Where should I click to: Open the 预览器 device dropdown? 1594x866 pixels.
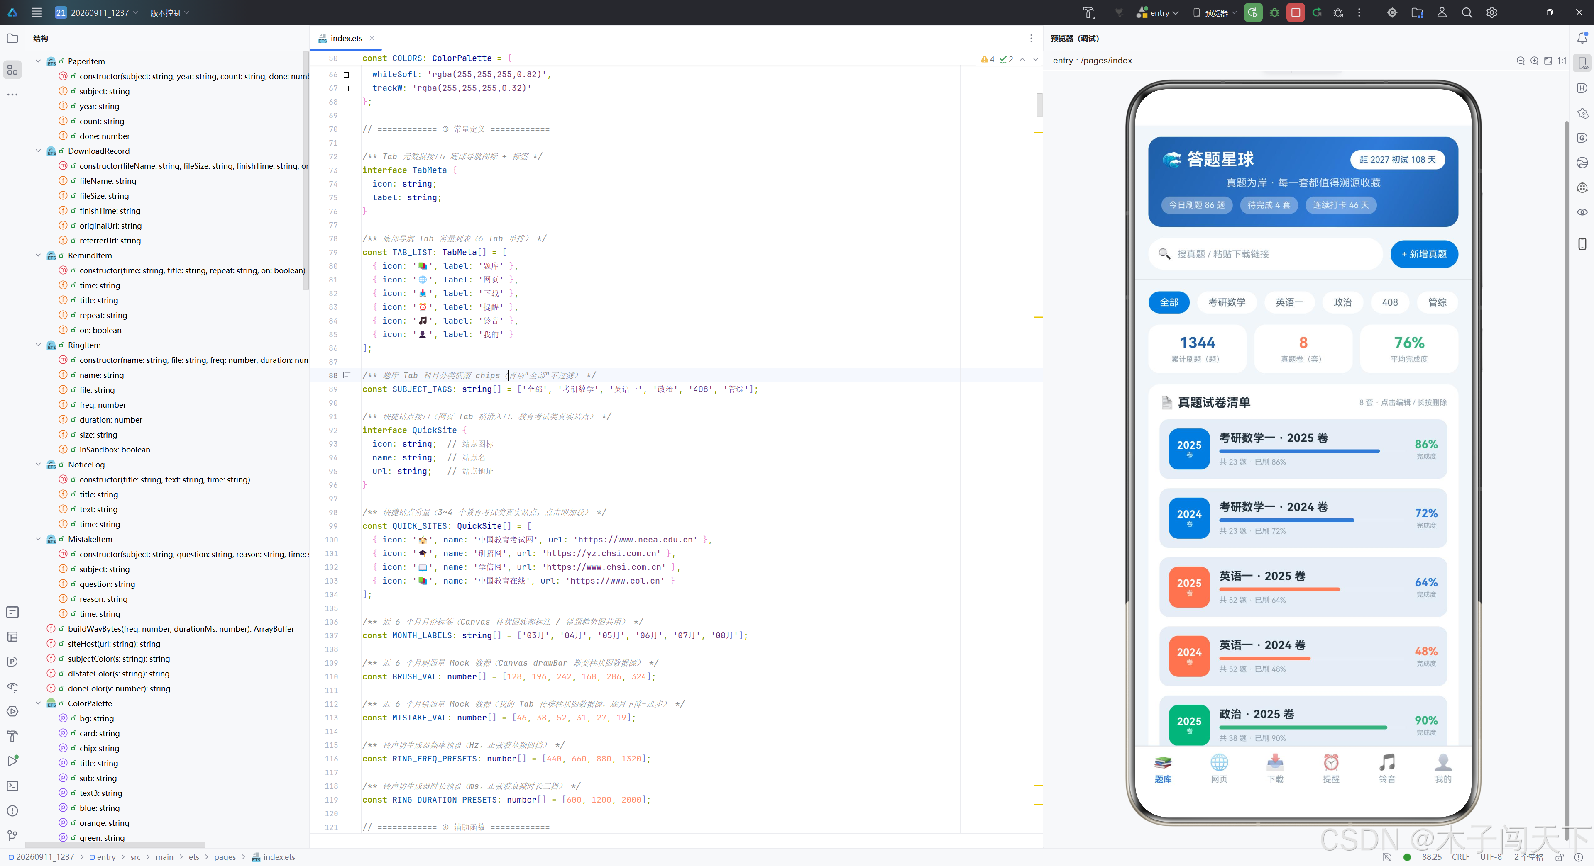tap(1215, 12)
